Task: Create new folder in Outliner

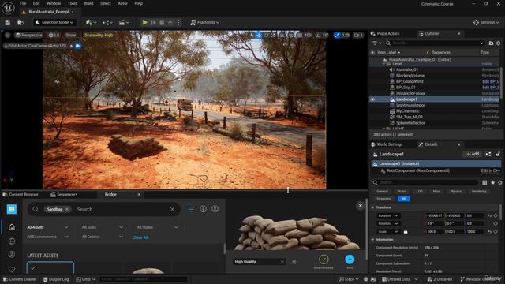Action: pos(491,43)
